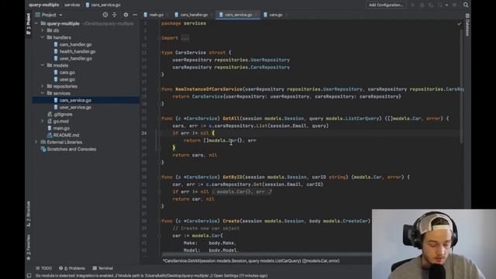Open the TODO tool window tab
Image resolution: width=496 pixels, height=279 pixels.
(43, 268)
